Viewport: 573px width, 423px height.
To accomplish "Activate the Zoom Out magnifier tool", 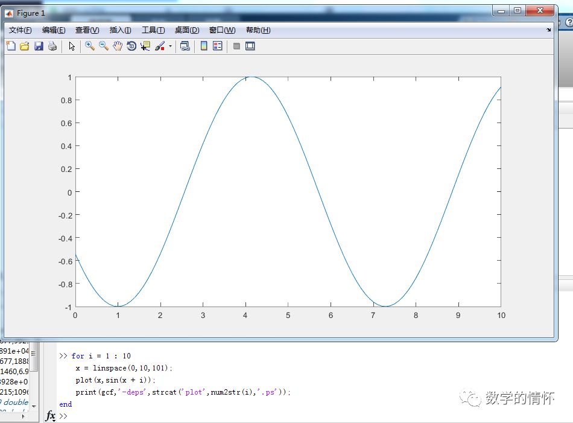I will pos(104,46).
